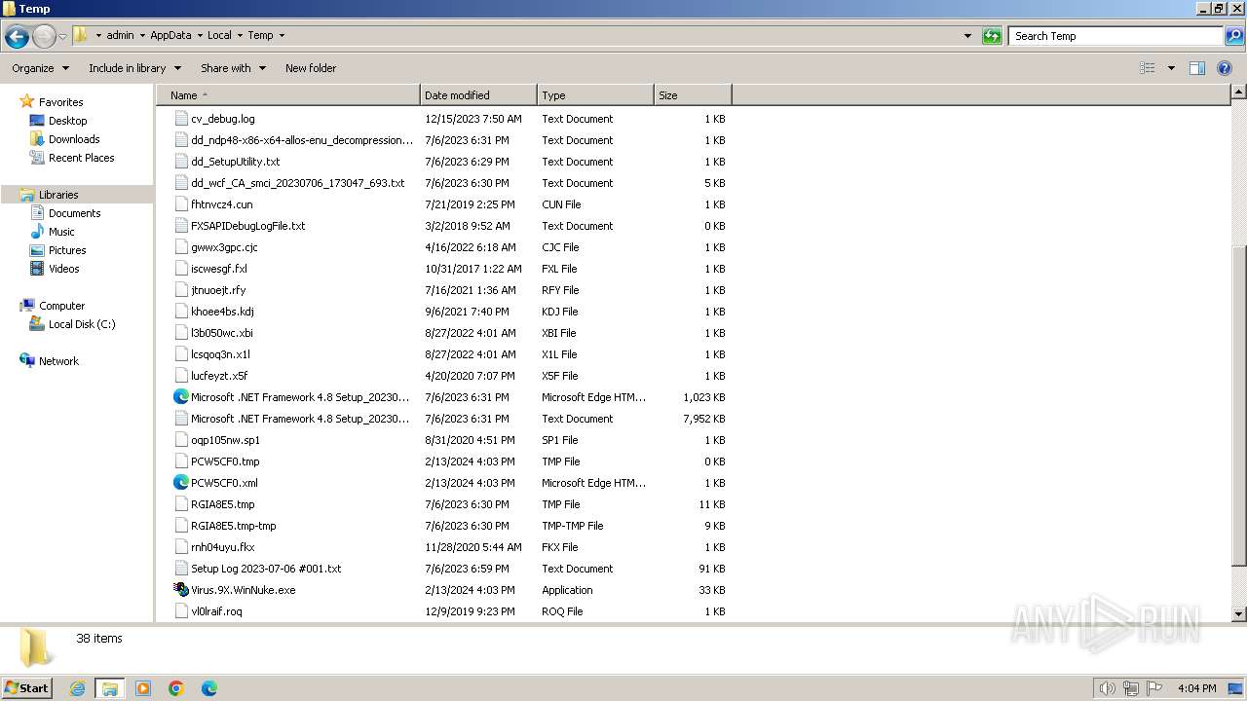Open the view options dropdown arrow
The height and width of the screenshot is (701, 1247).
click(x=1171, y=68)
